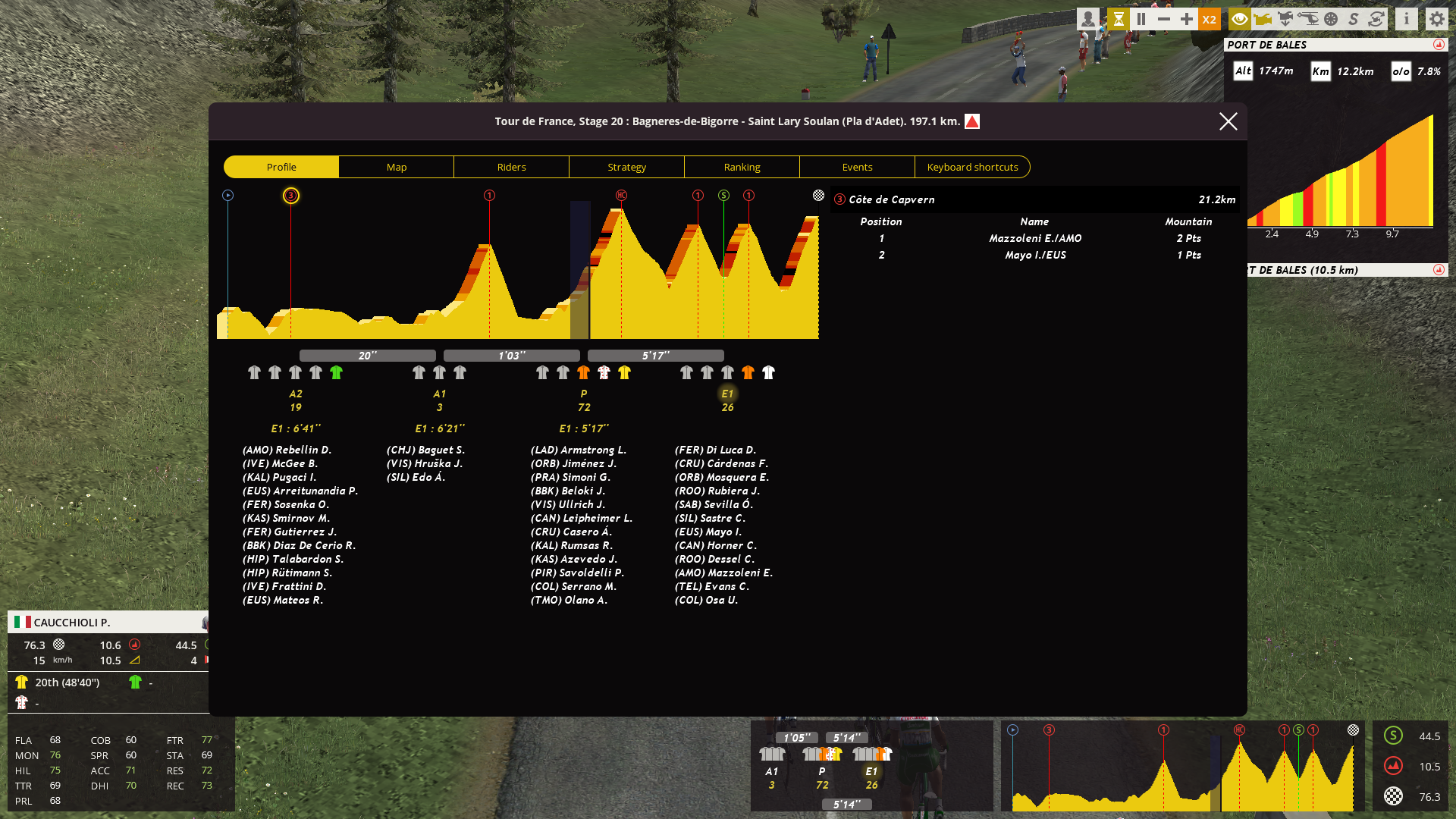Screen dimensions: 1456x819
Task: Open the Riders tab
Action: 512,167
